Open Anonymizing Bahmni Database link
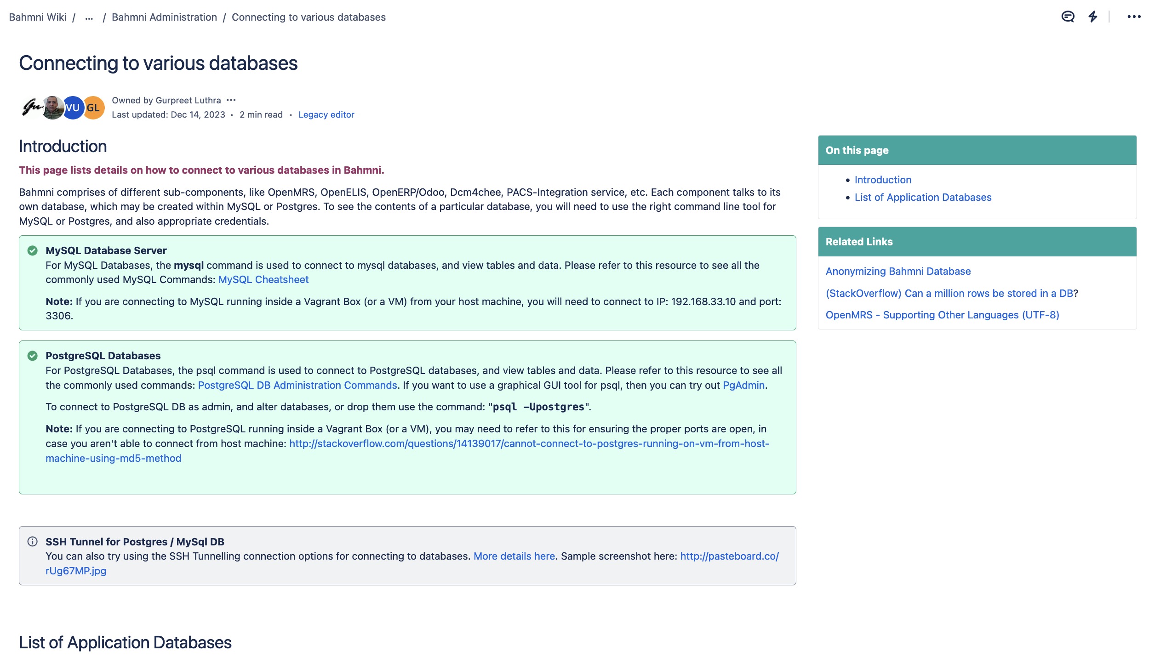The height and width of the screenshot is (669, 1166). (x=898, y=271)
